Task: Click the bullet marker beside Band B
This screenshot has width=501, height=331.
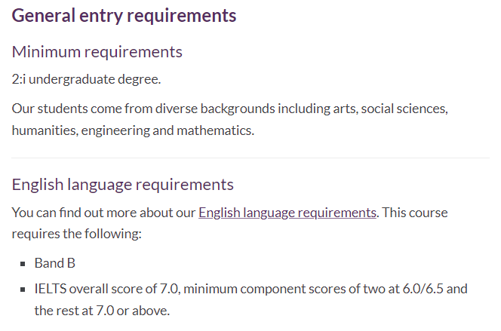Action: coord(23,264)
